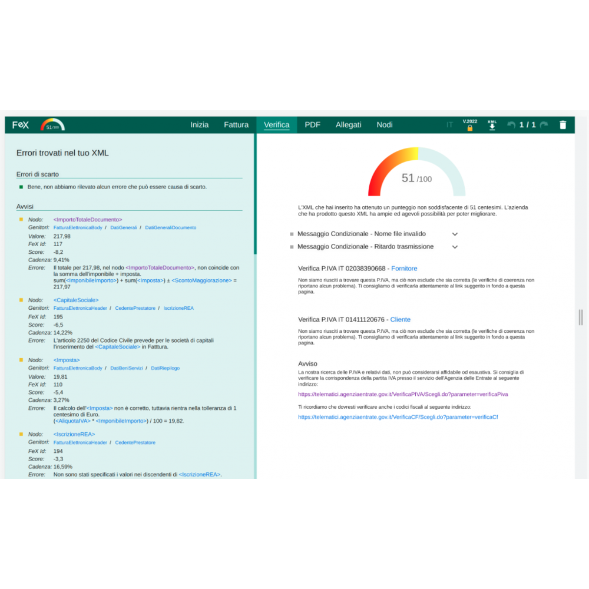The height and width of the screenshot is (589, 589).
Task: Click the Fornitore link
Action: 404,269
